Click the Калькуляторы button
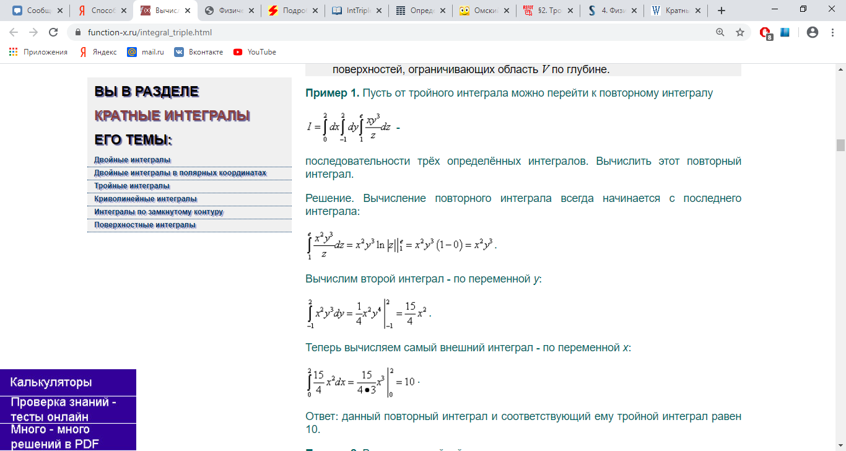Screen dimensions: 846x451 point(68,382)
